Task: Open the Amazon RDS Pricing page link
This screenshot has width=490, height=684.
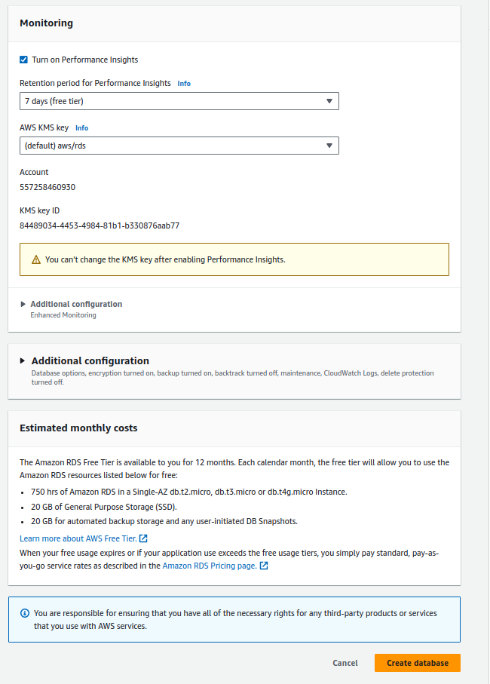Action: pyautogui.click(x=209, y=565)
